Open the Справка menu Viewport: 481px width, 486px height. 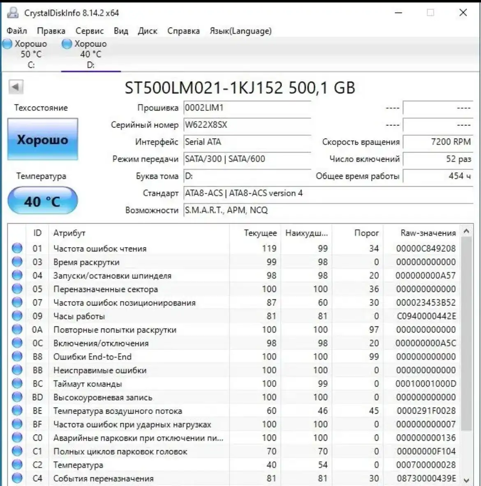coord(183,31)
